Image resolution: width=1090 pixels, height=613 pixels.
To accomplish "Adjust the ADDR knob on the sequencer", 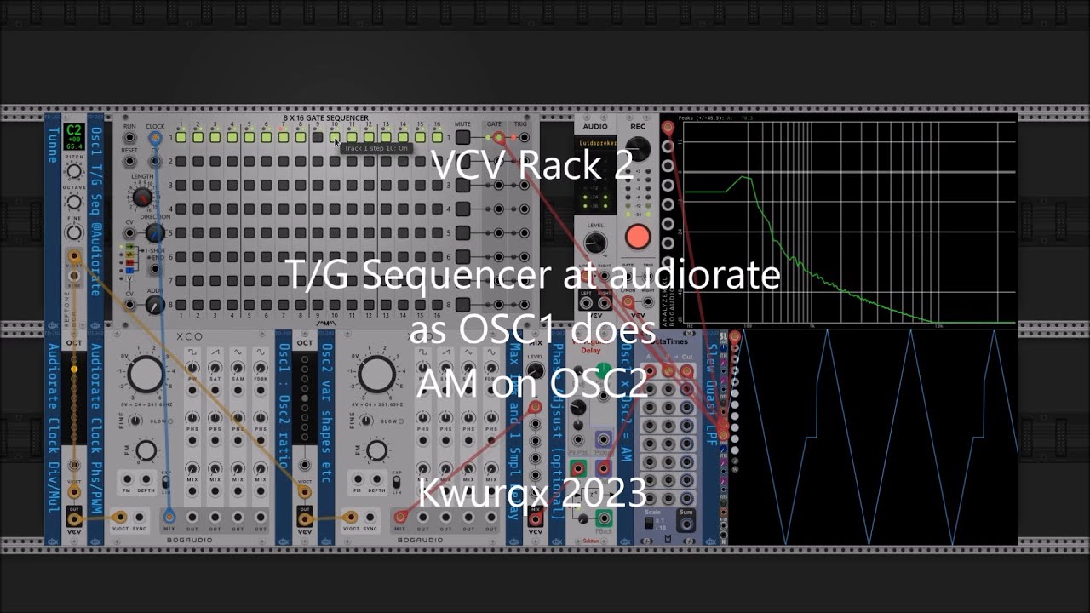I will click(x=155, y=305).
